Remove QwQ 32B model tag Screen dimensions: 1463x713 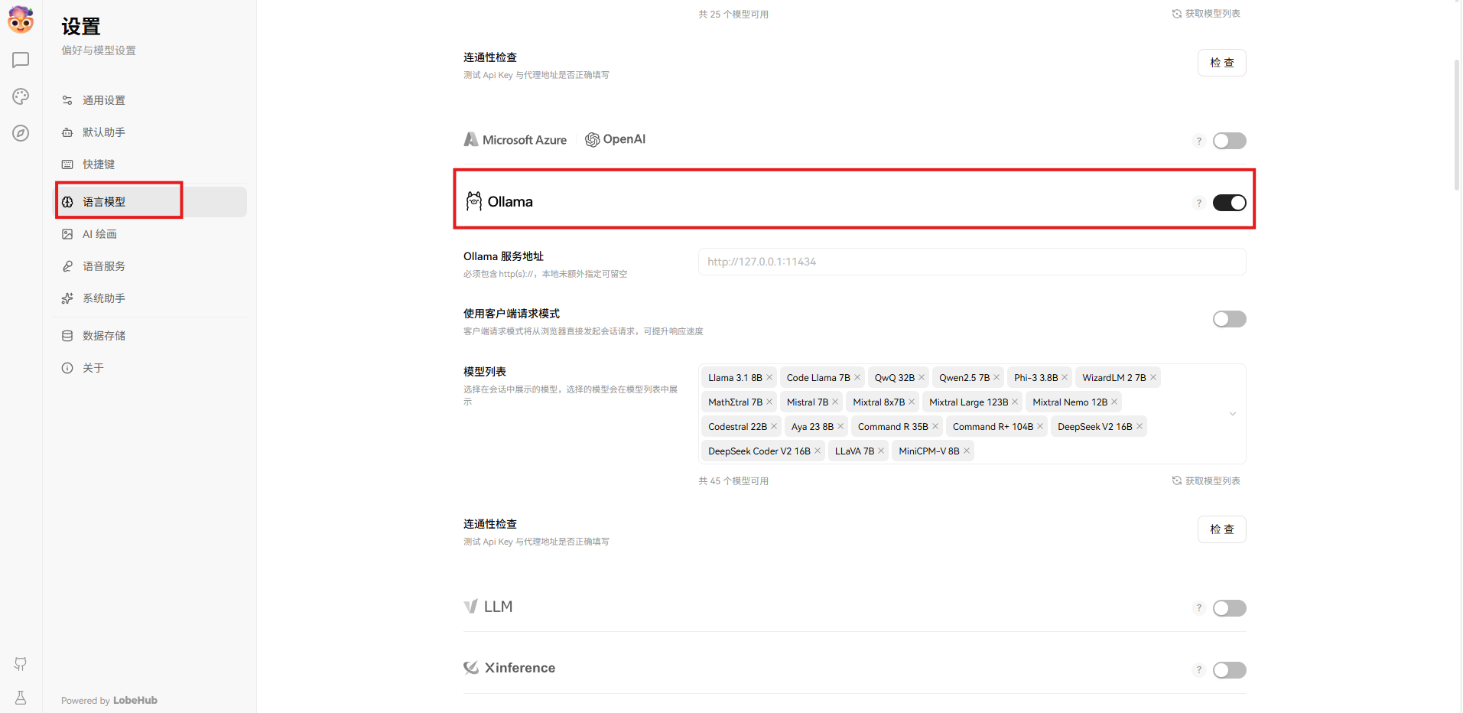click(x=922, y=378)
